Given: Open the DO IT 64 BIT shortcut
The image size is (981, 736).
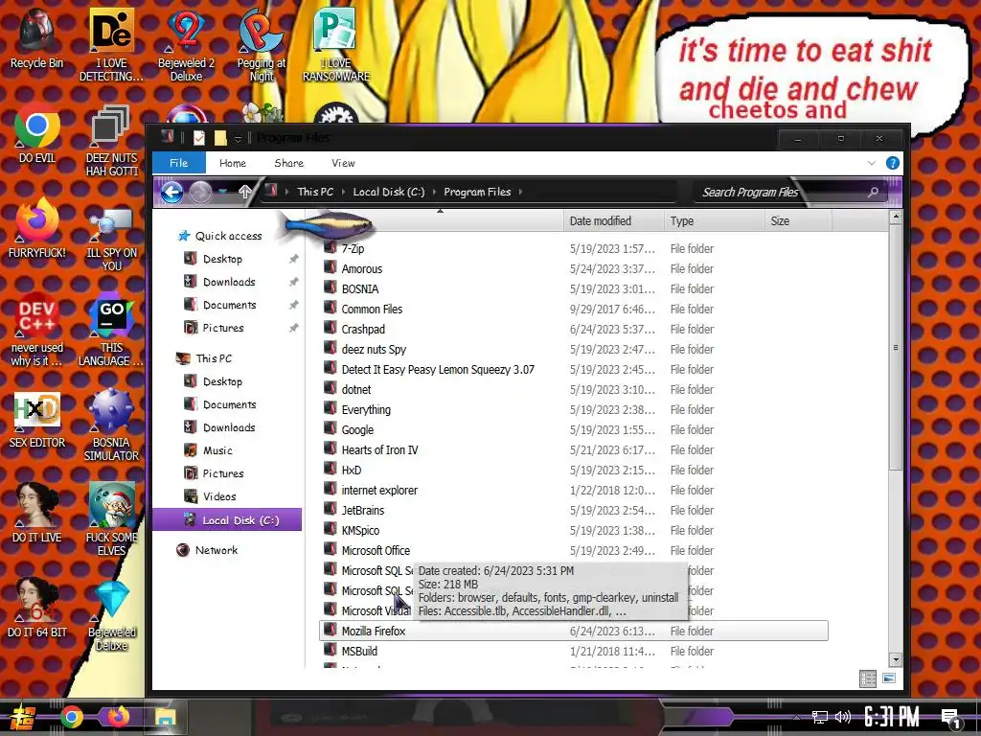Looking at the screenshot, I should (x=37, y=609).
